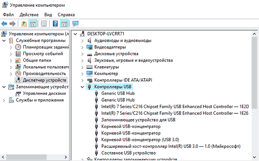Select Управление дисками tree item
The height and width of the screenshot is (161, 259).
[44, 94]
